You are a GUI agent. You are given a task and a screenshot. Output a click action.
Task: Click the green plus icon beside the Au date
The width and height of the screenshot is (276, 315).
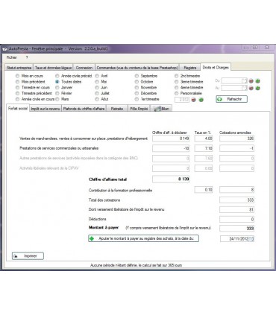257,88
